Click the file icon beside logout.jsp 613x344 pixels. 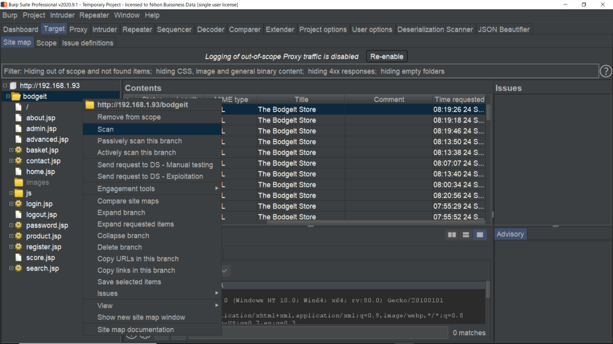(18, 215)
